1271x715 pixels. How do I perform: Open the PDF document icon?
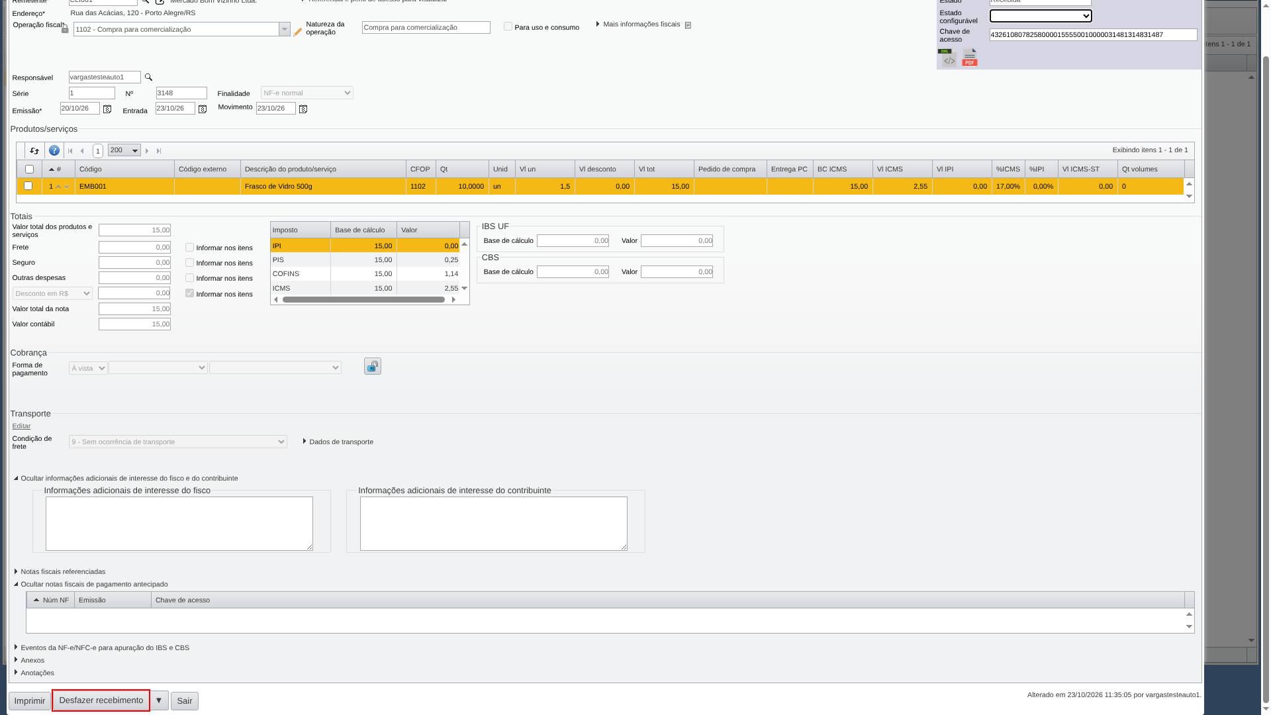[x=970, y=58]
